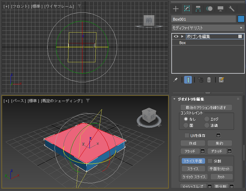Enable the 分割 checkbox

click(210, 161)
